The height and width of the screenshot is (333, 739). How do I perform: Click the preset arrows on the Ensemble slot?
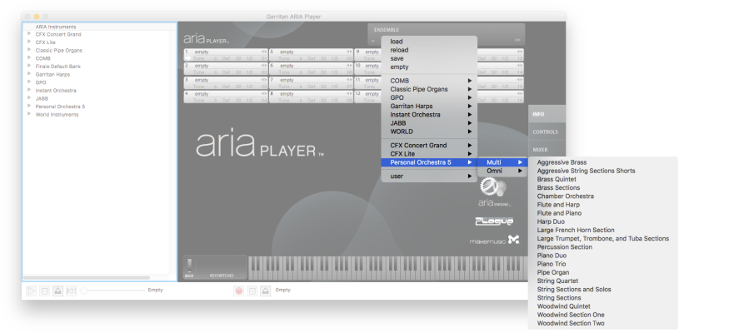[x=517, y=40]
